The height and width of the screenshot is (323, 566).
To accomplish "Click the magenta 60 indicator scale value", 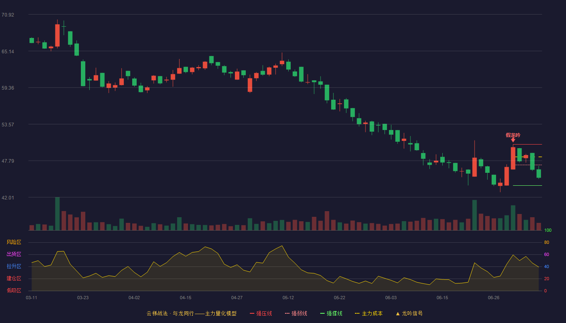I will pyautogui.click(x=547, y=254).
